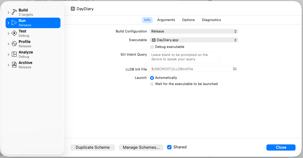The height and width of the screenshot is (158, 303).
Task: Click the Manage Schemes button
Action: click(141, 147)
